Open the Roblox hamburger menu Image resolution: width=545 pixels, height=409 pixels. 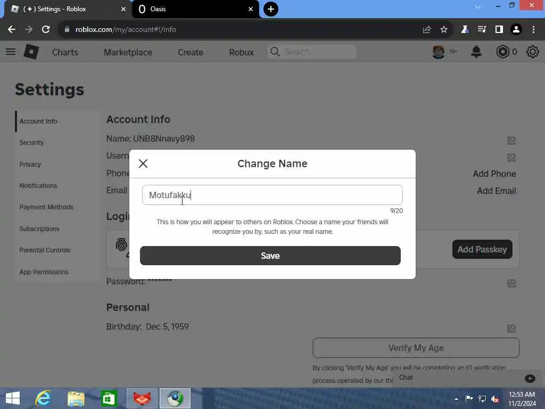[11, 52]
